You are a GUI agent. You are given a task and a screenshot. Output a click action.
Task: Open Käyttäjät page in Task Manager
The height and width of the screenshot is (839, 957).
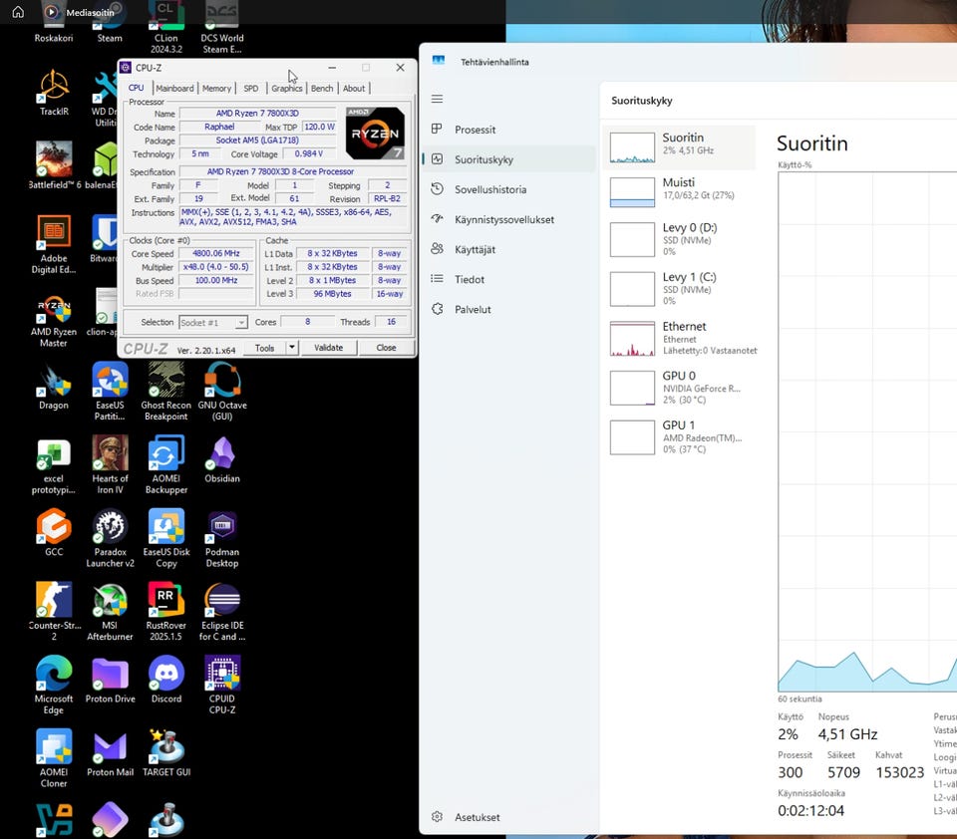(509, 249)
